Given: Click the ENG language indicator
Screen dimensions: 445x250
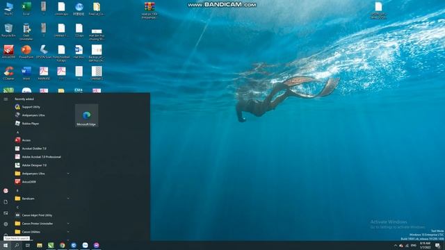Looking at the screenshot, I should [x=414, y=245].
